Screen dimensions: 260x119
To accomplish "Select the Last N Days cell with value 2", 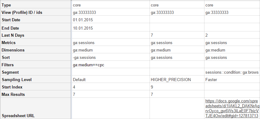I will coord(232,35).
